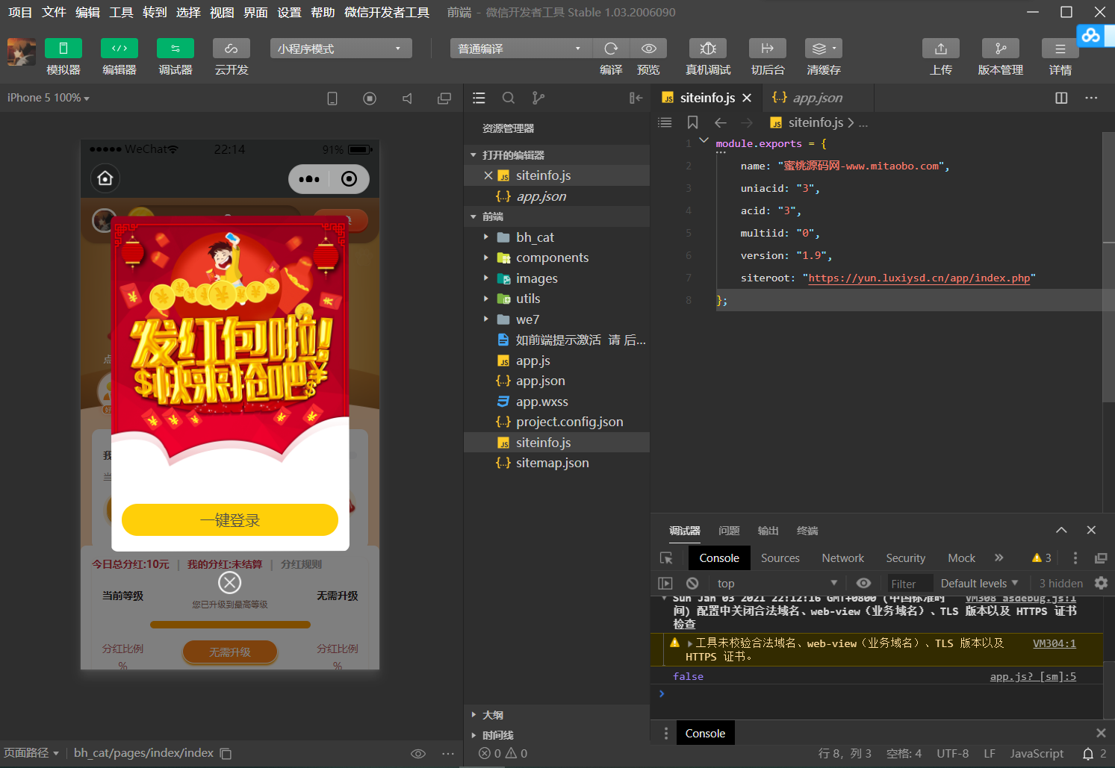Open 版本管理 version control

[x=1001, y=49]
